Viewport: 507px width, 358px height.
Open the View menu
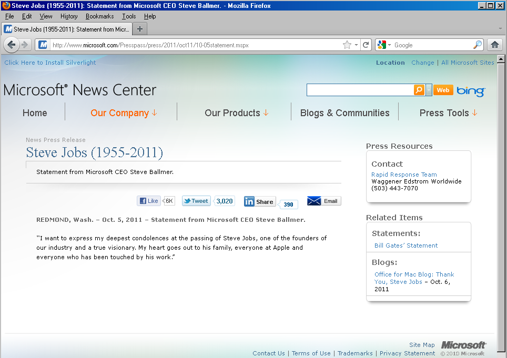(46, 16)
